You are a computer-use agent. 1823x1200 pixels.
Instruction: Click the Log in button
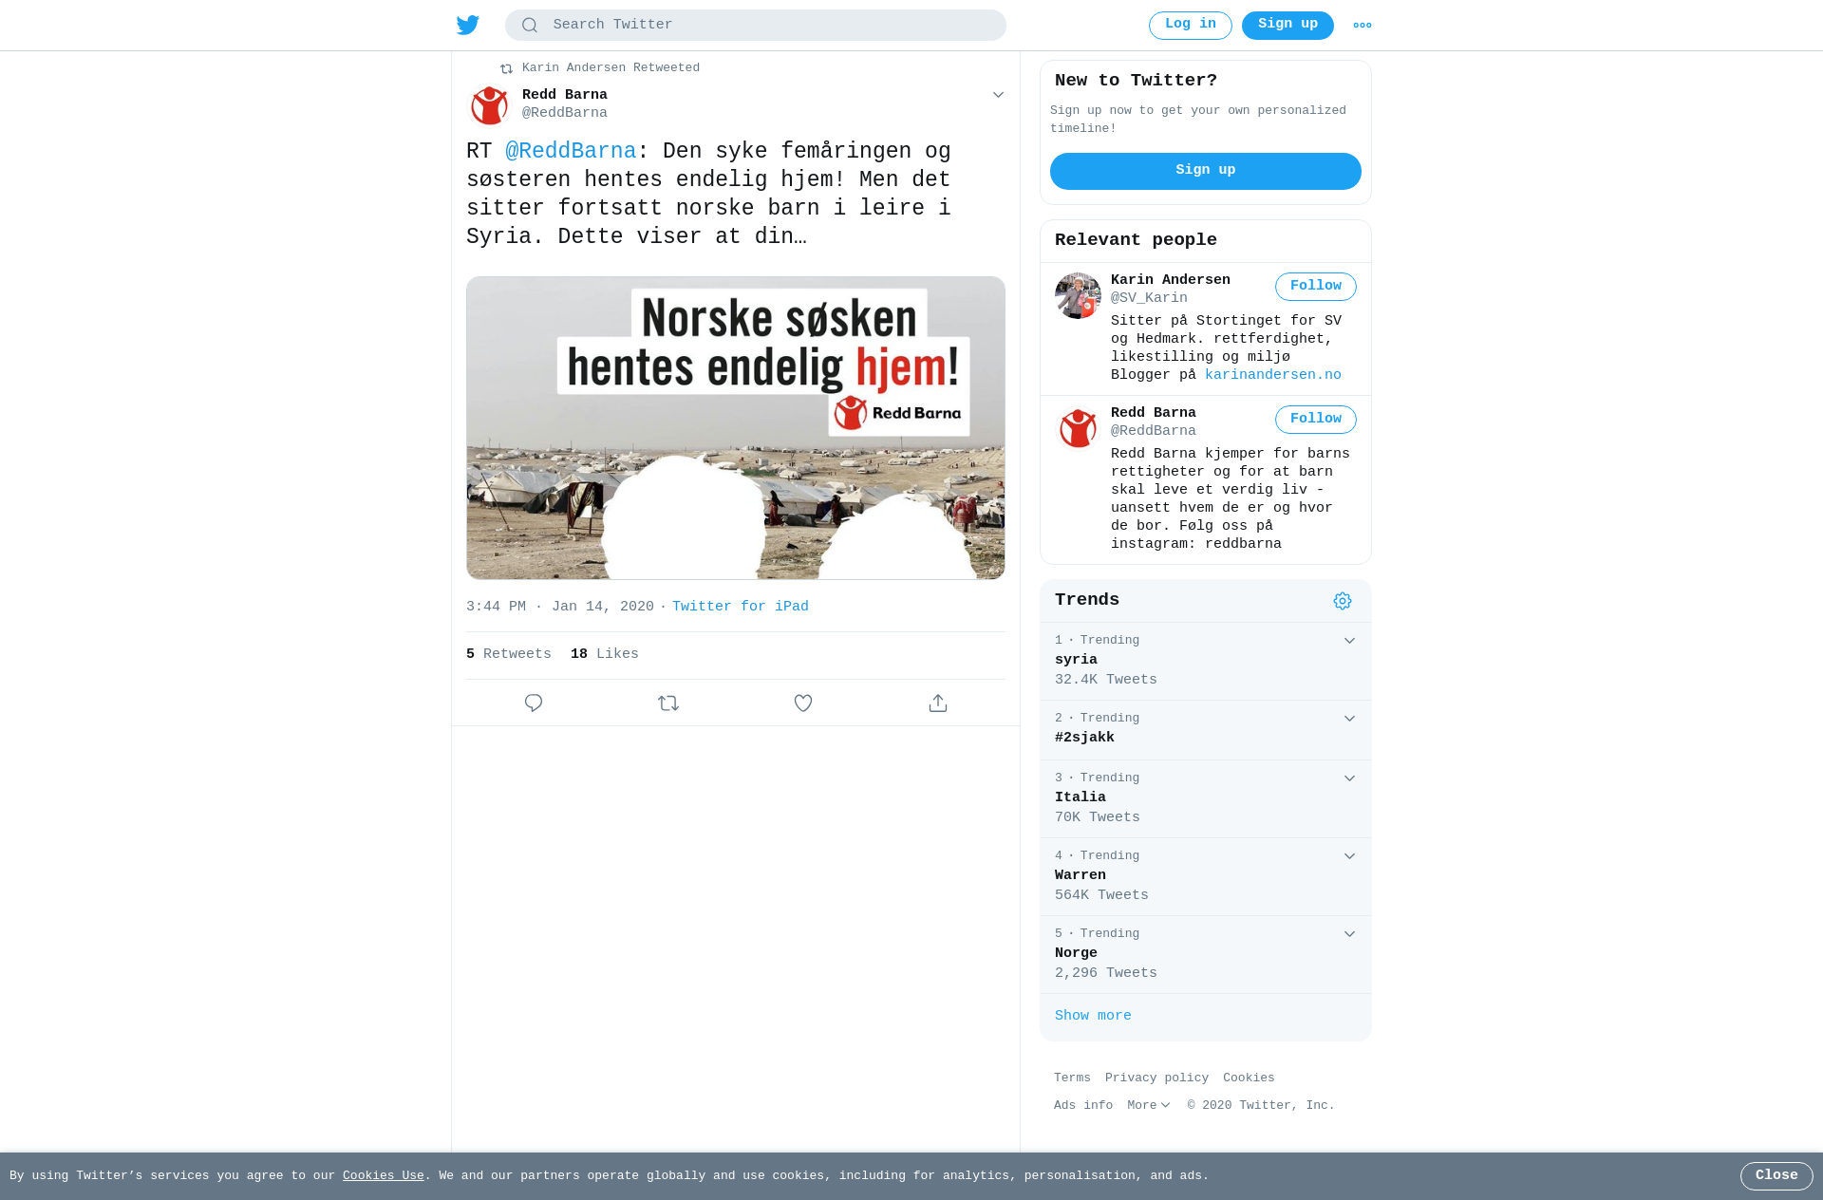click(x=1191, y=26)
